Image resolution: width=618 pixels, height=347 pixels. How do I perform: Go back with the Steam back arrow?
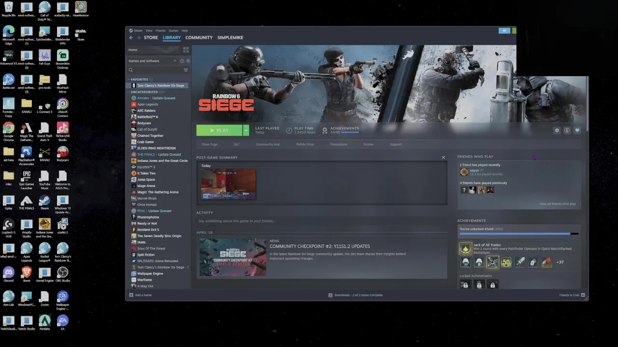[131, 38]
